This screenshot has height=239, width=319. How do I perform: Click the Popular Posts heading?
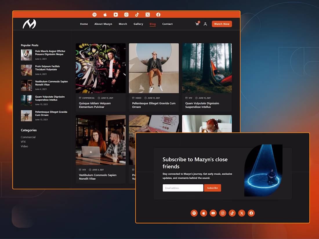pos(30,45)
